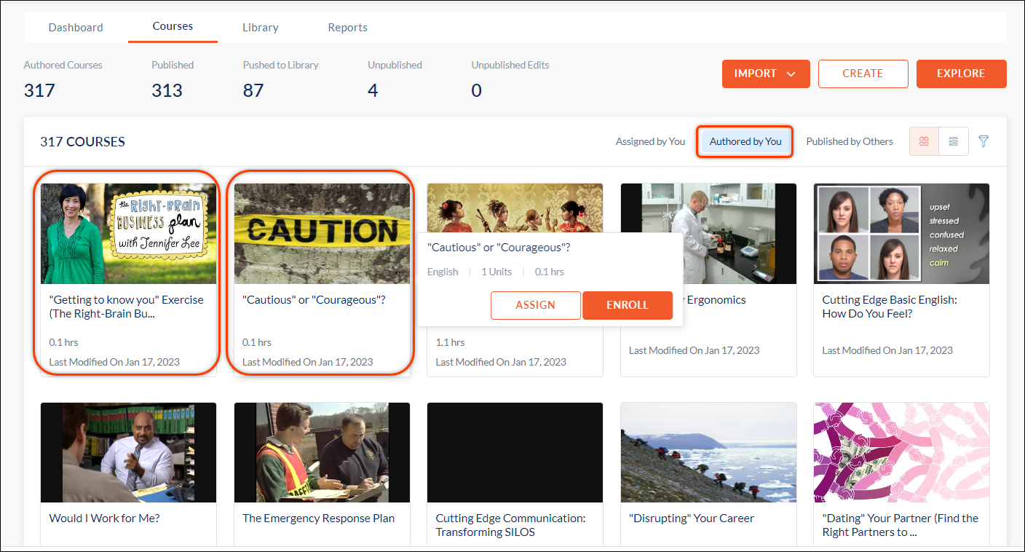The height and width of the screenshot is (552, 1025).
Task: Click the 317 COURSES heading
Action: tap(82, 142)
